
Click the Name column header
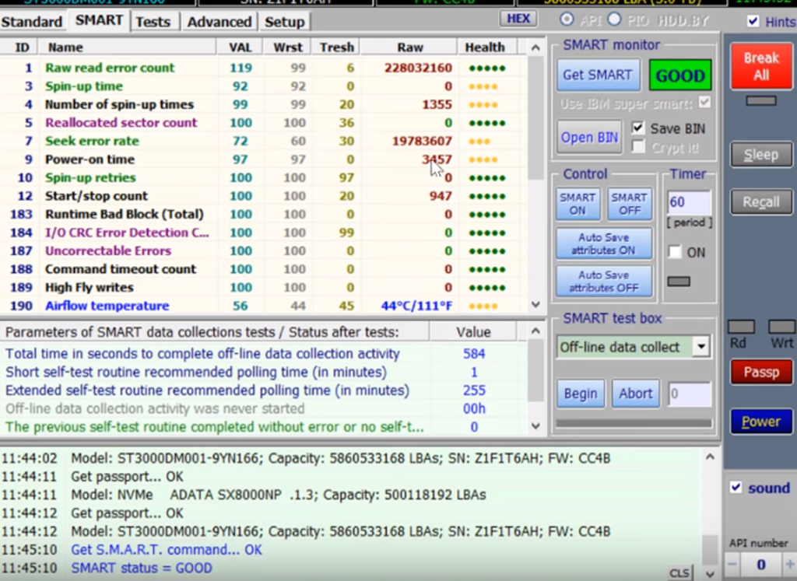point(128,47)
